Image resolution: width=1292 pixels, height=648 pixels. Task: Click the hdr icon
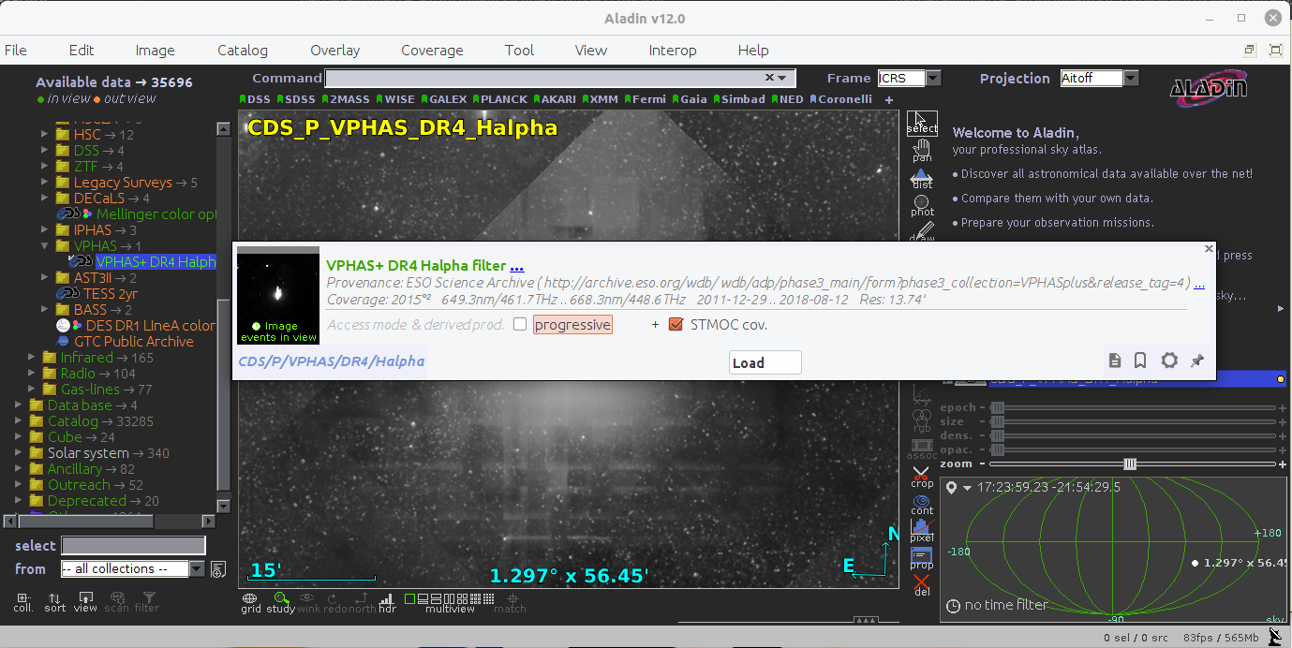[x=387, y=602]
